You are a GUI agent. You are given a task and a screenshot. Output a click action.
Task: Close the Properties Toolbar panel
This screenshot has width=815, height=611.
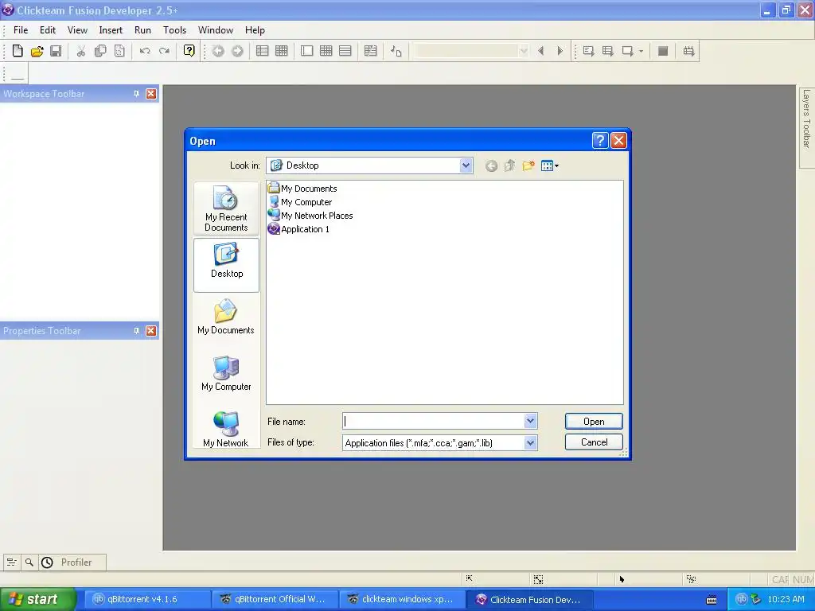pyautogui.click(x=150, y=331)
